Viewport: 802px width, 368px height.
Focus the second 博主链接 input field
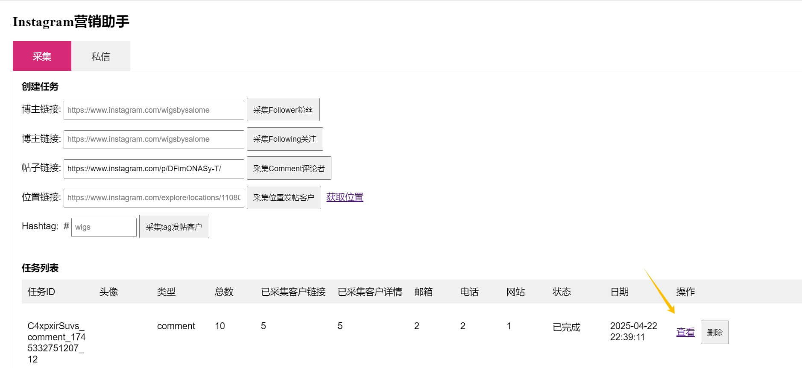pyautogui.click(x=154, y=139)
